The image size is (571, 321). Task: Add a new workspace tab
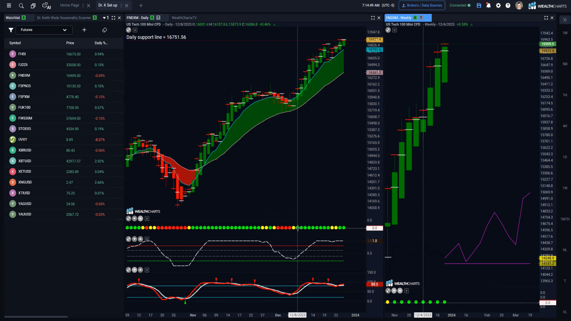[141, 5]
